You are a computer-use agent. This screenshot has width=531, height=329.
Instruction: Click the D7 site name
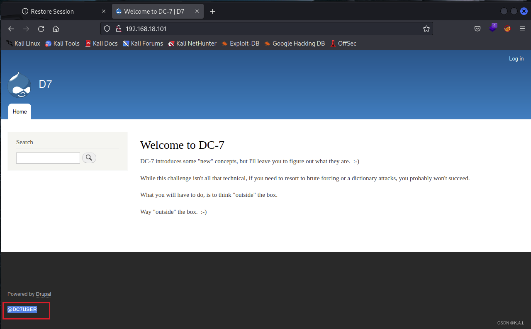pos(45,84)
